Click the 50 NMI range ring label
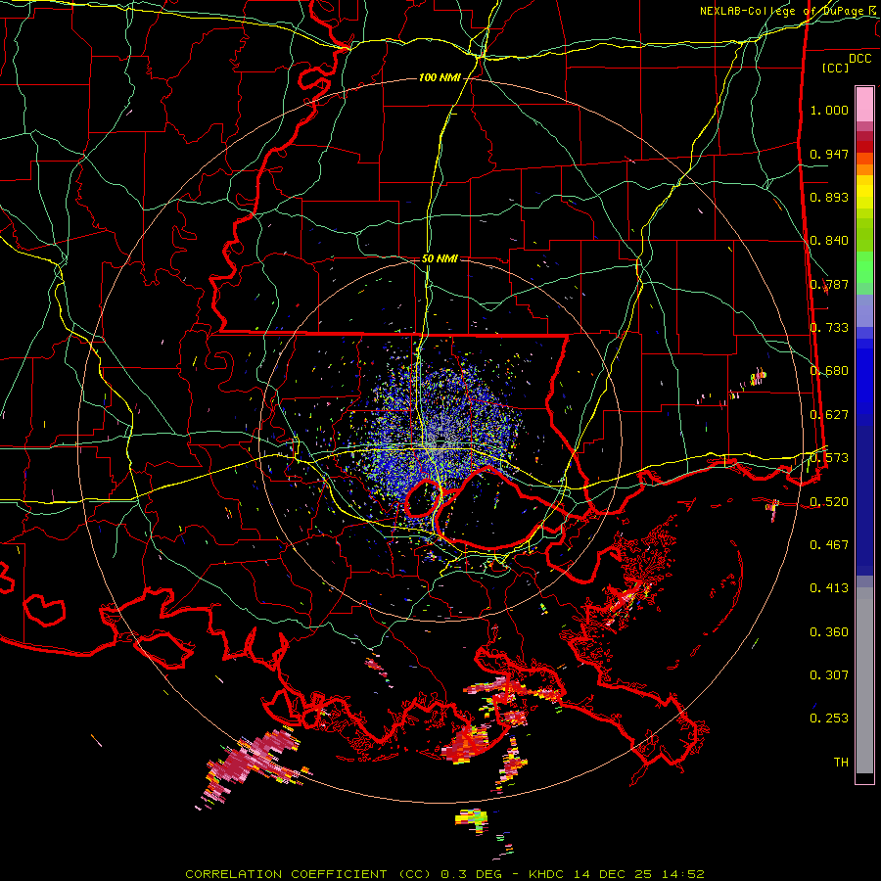The image size is (881, 881). point(440,258)
